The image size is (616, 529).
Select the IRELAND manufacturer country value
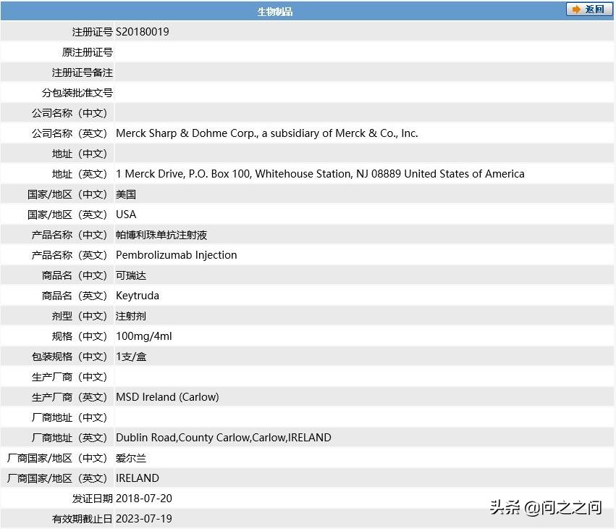[138, 478]
